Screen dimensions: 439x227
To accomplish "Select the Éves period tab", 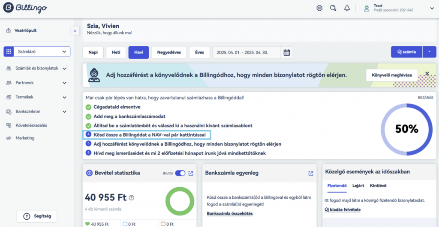I will (199, 52).
